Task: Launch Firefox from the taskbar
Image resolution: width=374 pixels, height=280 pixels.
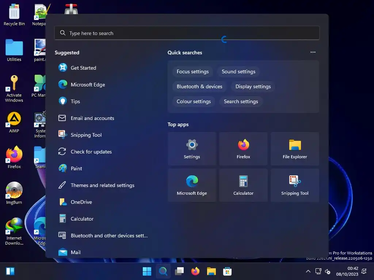Action: point(195,271)
